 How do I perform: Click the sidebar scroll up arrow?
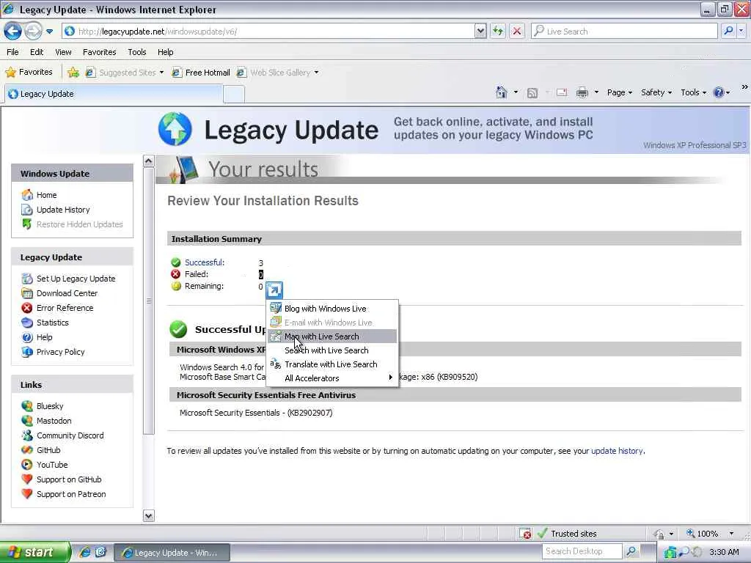(148, 161)
